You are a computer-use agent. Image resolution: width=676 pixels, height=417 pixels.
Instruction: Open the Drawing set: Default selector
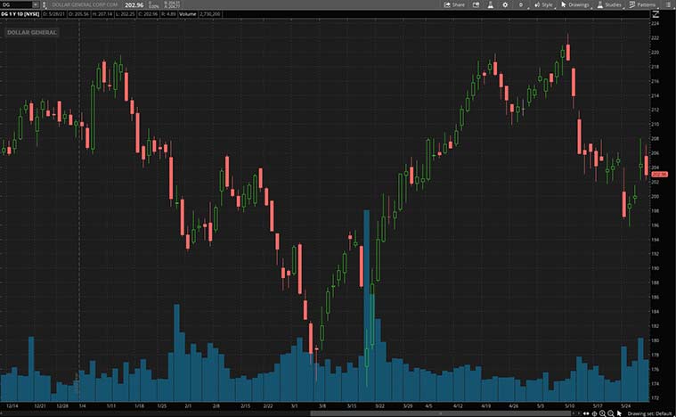coord(649,413)
